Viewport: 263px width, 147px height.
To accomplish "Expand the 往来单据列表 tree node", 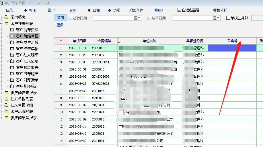I will tap(2, 99).
